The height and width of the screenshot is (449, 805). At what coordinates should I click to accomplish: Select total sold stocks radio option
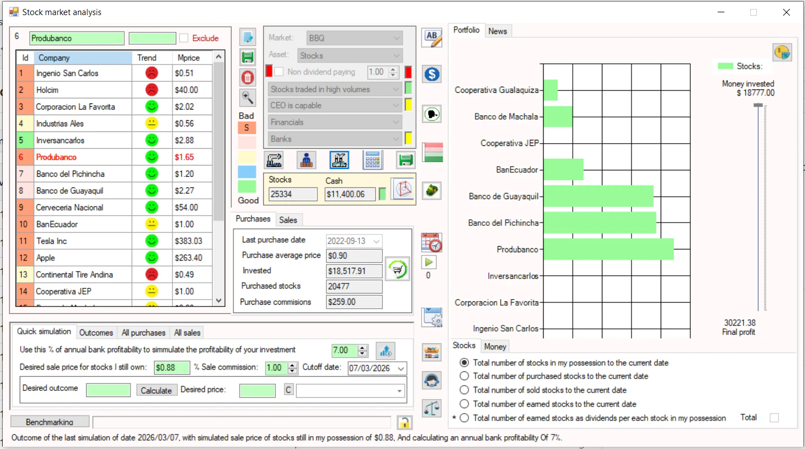tap(464, 390)
